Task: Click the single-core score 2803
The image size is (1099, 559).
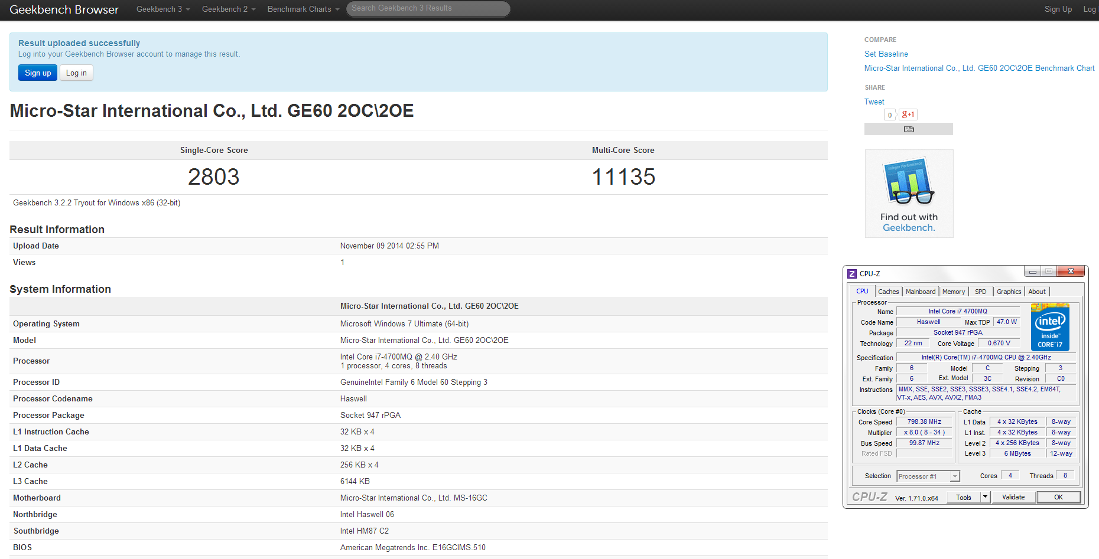Action: click(x=214, y=176)
